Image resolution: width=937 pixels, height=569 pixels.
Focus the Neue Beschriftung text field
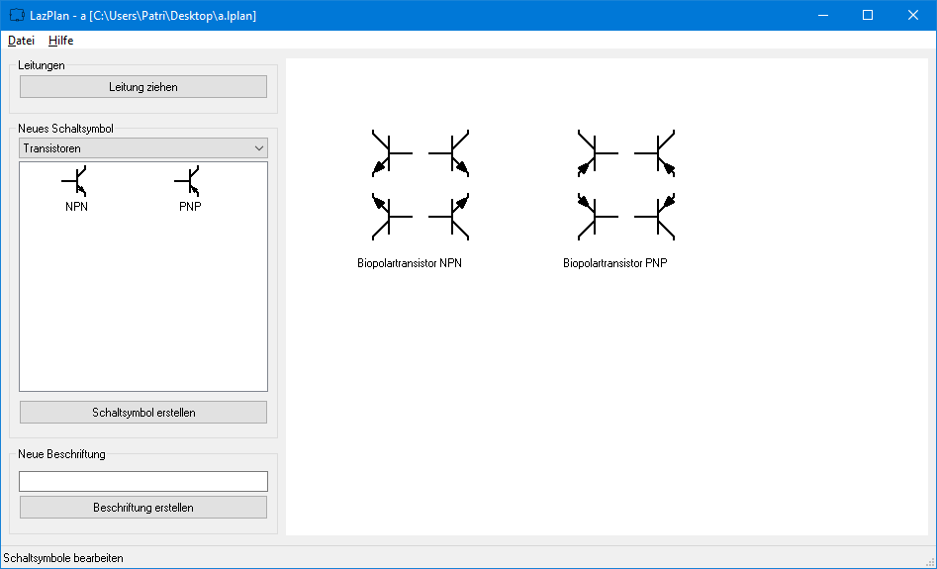[x=143, y=482]
